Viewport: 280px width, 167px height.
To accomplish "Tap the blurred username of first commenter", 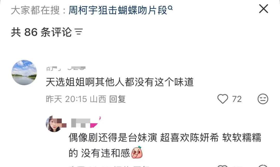I will click(66, 68).
